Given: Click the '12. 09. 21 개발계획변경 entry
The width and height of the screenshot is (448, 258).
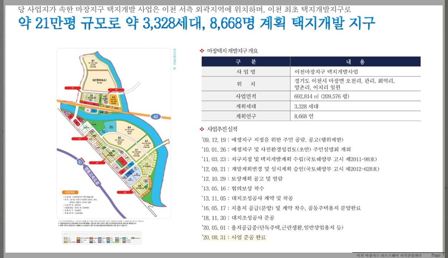Looking at the screenshot, I should point(290,169).
